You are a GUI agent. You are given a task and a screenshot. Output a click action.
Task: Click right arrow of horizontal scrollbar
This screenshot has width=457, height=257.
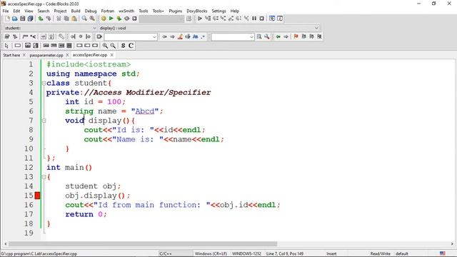click(x=452, y=243)
